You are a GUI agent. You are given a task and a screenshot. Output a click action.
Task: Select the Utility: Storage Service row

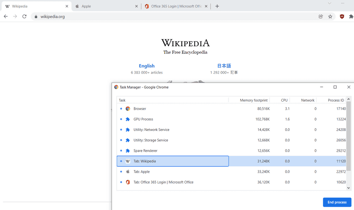pyautogui.click(x=231, y=140)
